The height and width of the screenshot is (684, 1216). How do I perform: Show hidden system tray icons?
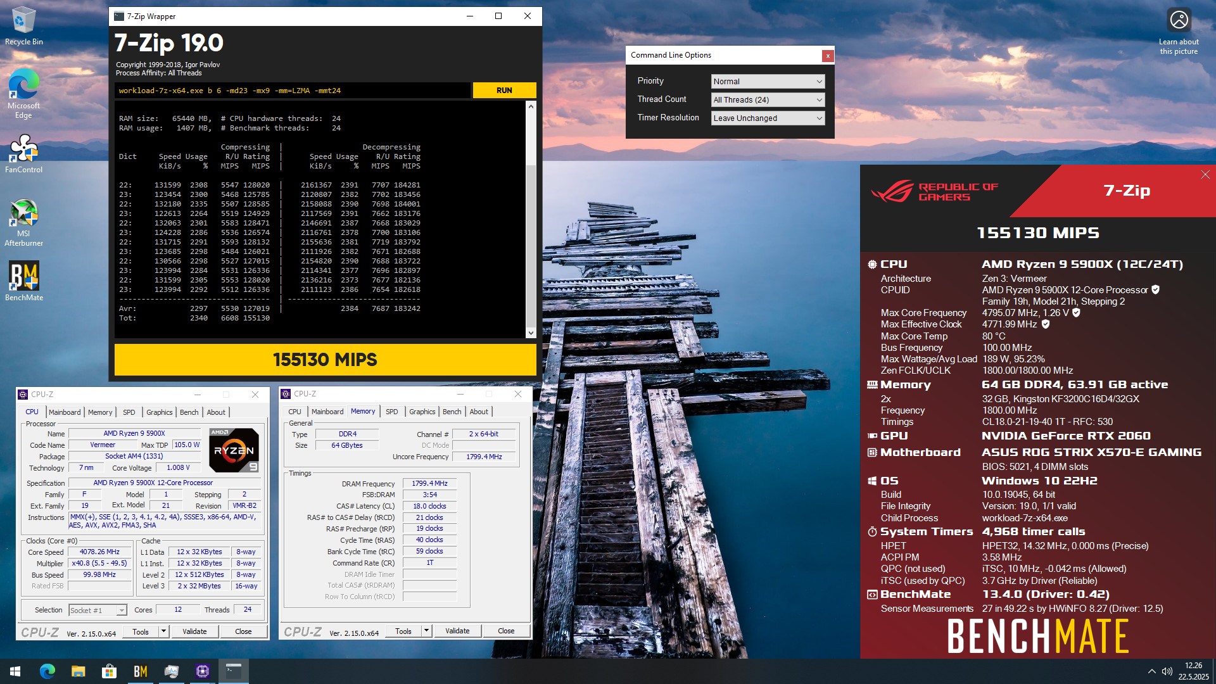(1151, 671)
